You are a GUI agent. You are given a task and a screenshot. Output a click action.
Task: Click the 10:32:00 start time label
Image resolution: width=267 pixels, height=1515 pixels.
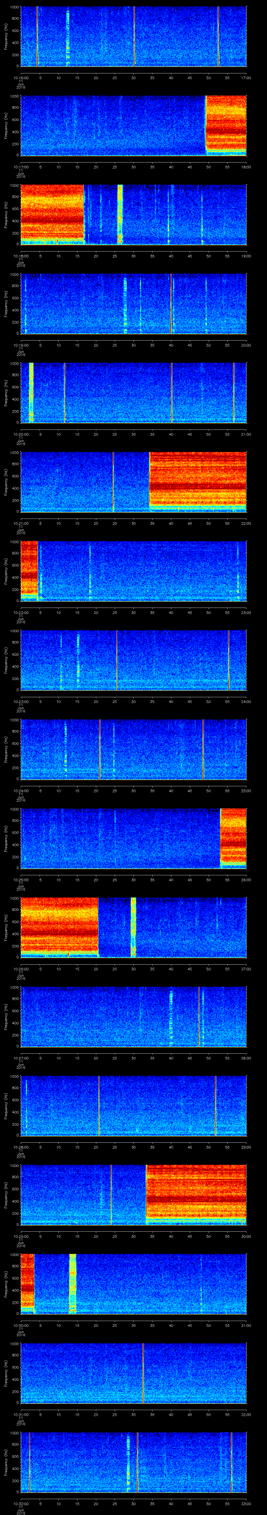21,1503
